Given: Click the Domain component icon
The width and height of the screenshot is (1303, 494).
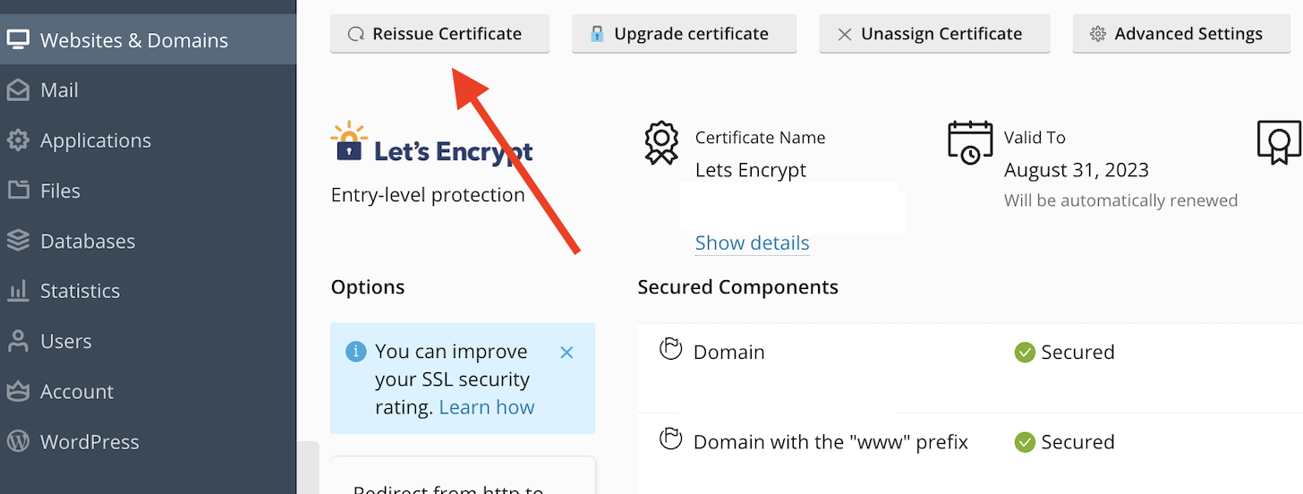Looking at the screenshot, I should [x=670, y=350].
